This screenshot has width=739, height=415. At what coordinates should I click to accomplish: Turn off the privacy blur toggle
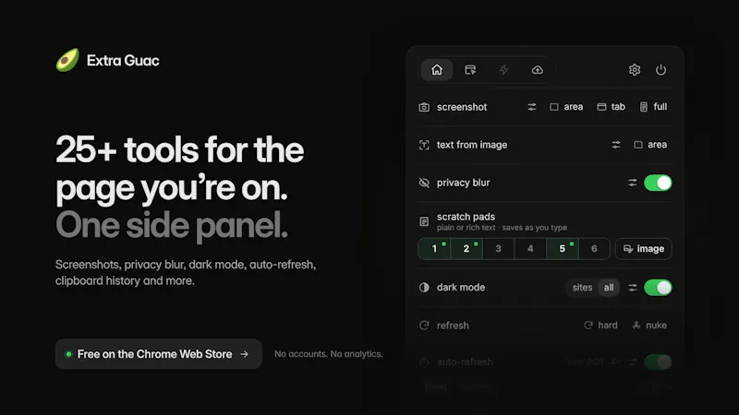point(658,183)
